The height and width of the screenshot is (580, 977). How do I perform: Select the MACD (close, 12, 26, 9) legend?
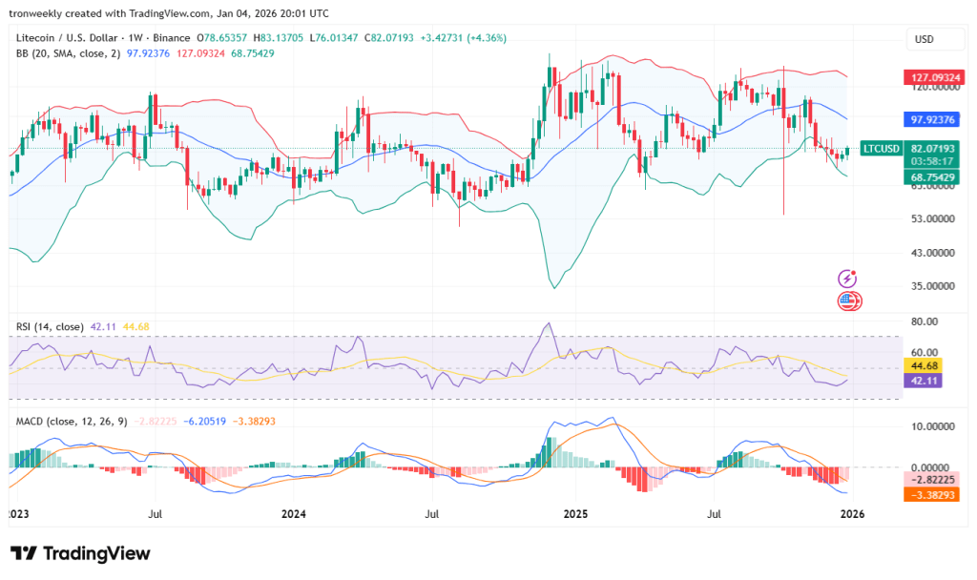72,421
